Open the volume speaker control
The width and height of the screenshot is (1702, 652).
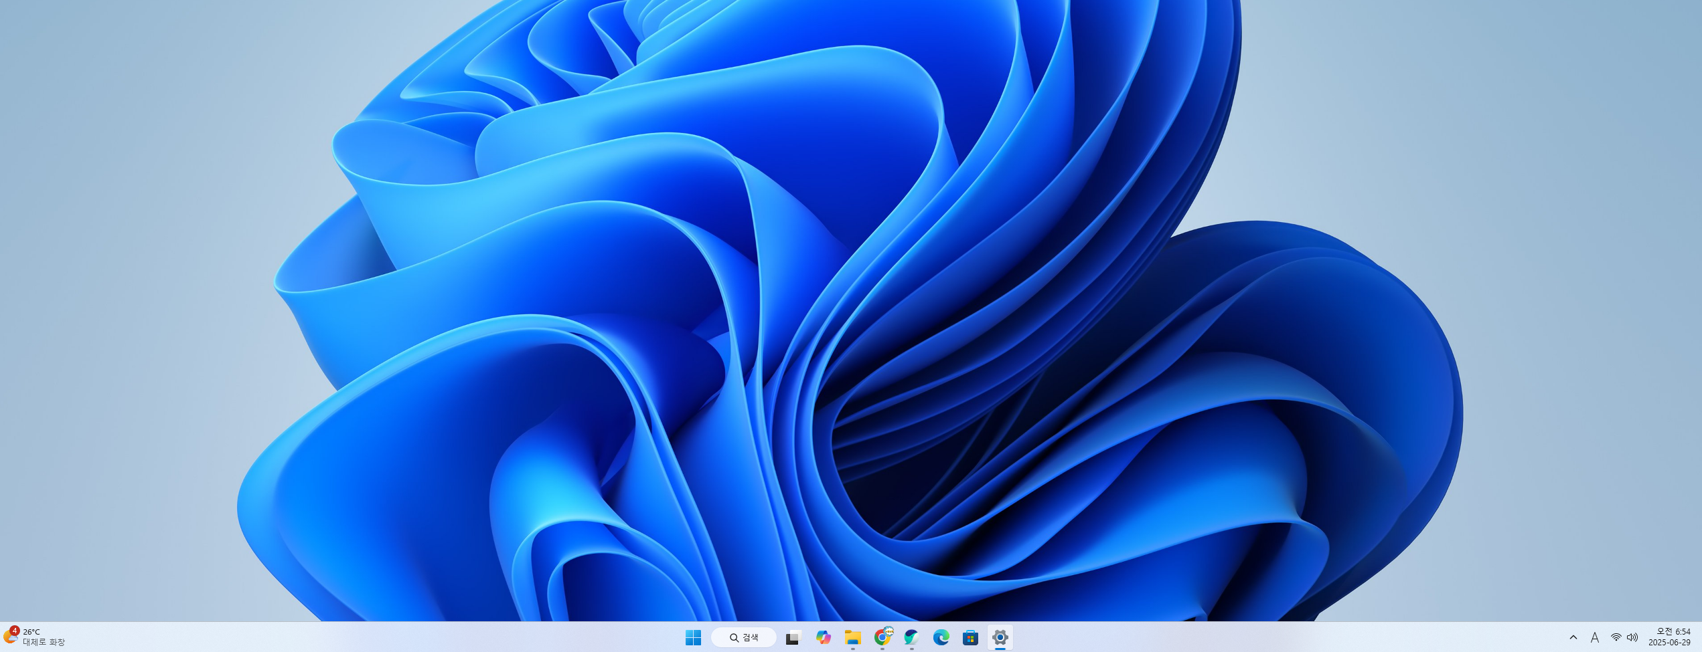click(1632, 637)
